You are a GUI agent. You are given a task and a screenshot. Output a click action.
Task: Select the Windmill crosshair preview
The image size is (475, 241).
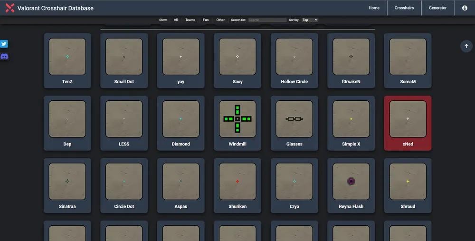tap(237, 119)
